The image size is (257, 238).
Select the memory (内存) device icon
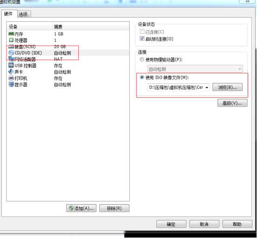point(11,34)
